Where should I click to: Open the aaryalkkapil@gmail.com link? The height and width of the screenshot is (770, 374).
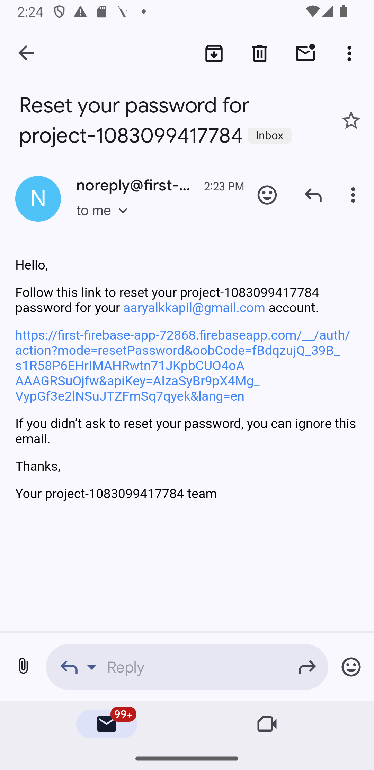[194, 308]
